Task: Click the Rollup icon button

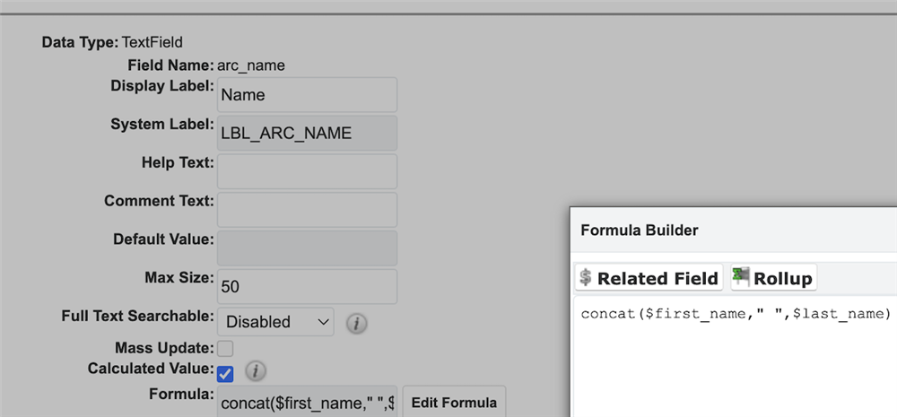Action: [773, 278]
